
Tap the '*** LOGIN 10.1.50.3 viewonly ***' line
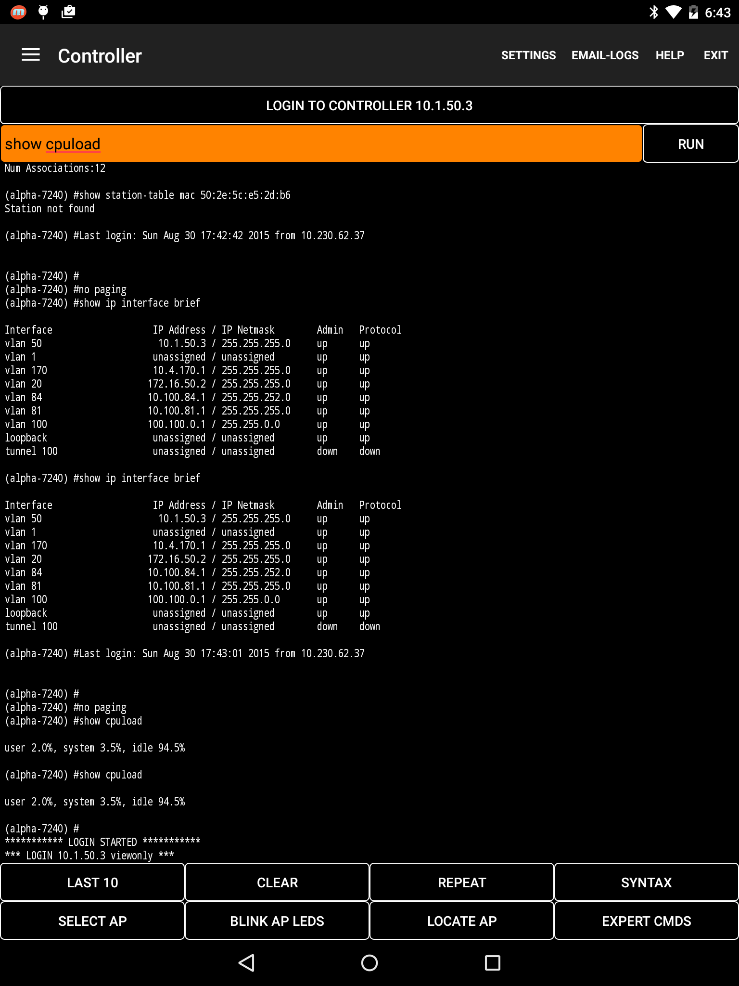pos(89,856)
